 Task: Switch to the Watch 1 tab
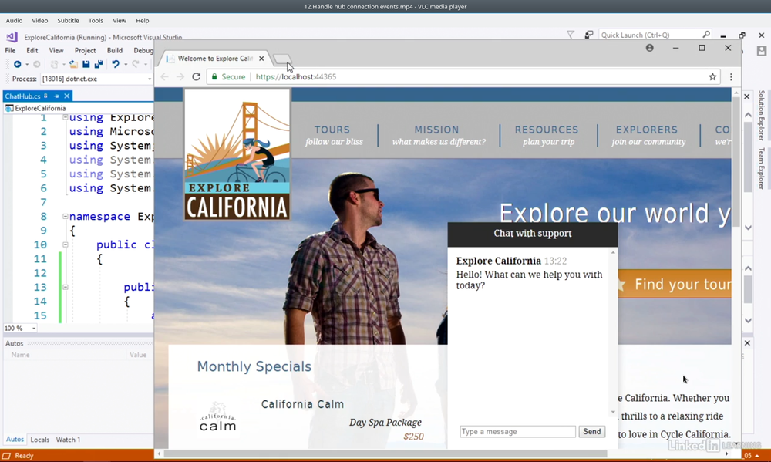[x=68, y=440]
